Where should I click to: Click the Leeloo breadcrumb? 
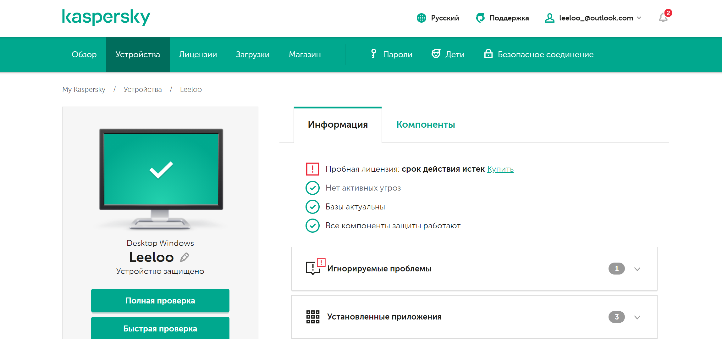[x=191, y=89]
